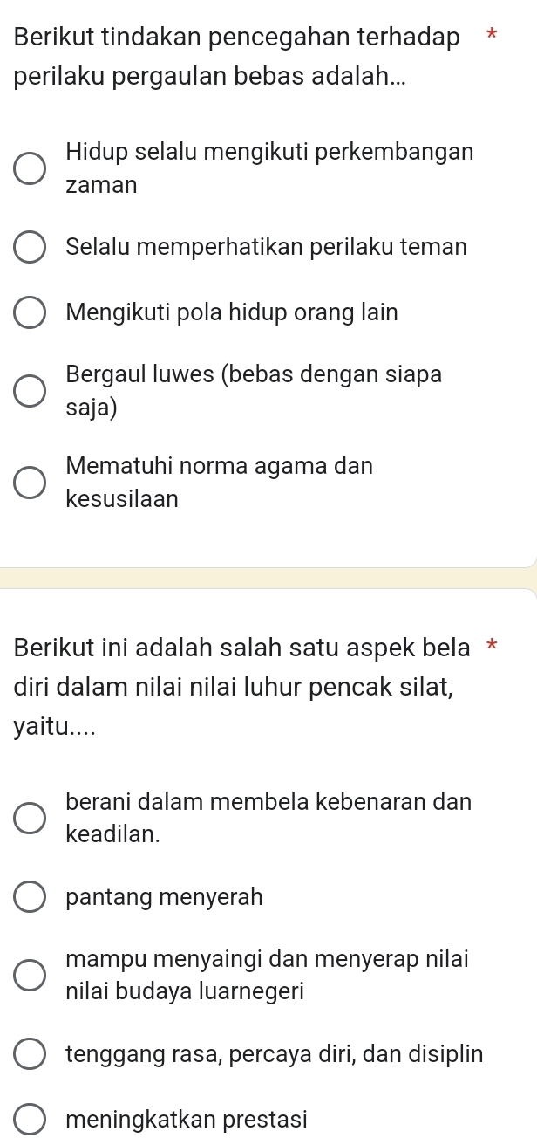Click the 'Selalu memperhatikan perilaku teman' label text
This screenshot has width=537, height=1138.
click(267, 247)
